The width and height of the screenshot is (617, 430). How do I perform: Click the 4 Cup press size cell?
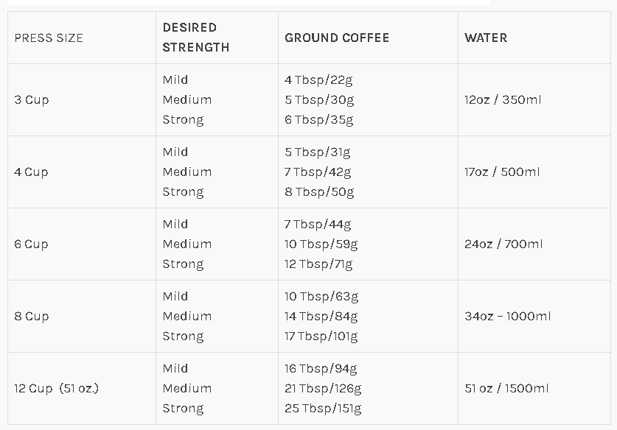pyautogui.click(x=31, y=172)
